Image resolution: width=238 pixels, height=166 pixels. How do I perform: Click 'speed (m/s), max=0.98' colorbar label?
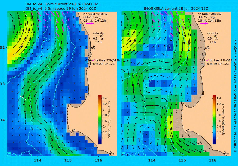coord(109,119)
